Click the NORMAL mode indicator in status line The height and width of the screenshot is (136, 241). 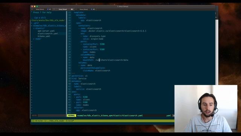tap(72, 116)
